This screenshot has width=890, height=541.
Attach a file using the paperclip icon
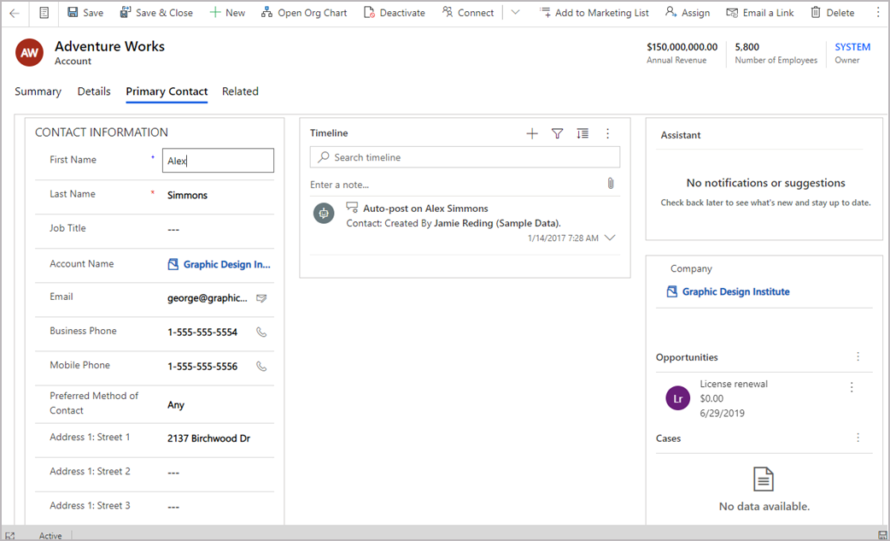[610, 183]
